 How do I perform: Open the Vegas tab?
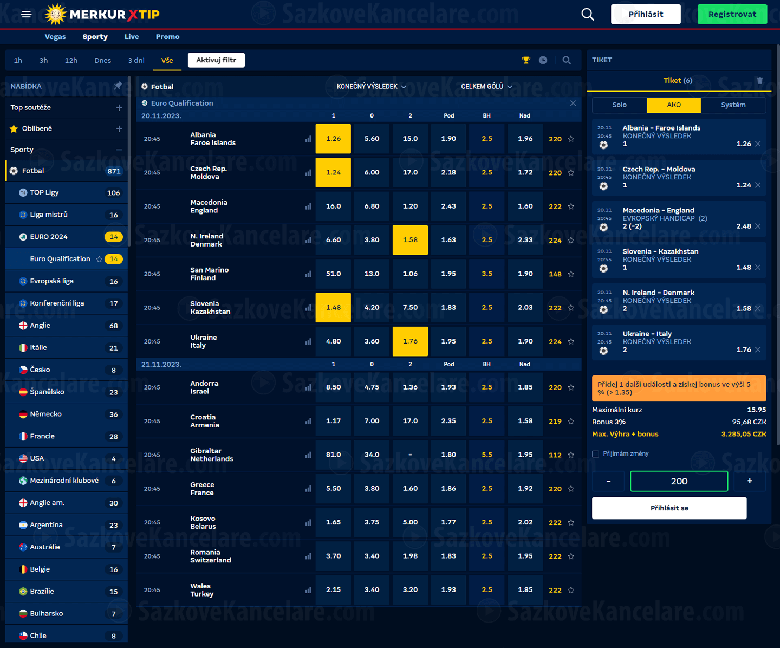pos(55,37)
